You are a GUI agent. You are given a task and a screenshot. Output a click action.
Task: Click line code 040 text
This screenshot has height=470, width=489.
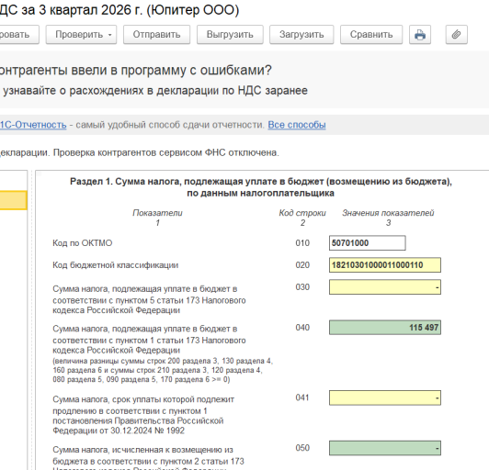tap(302, 328)
